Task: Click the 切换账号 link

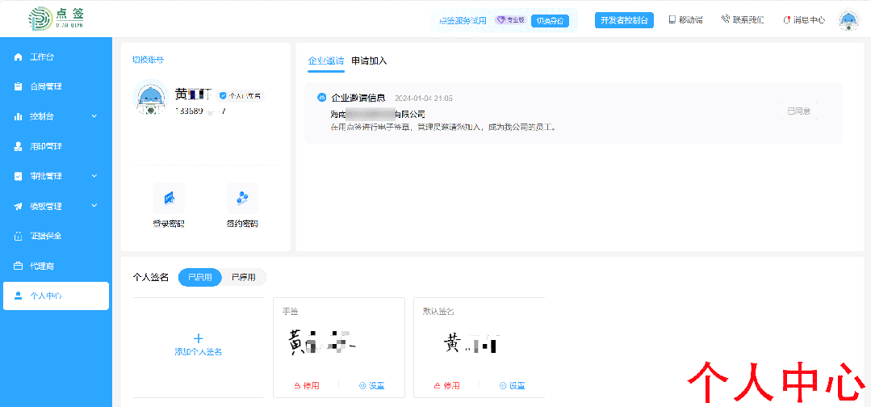Action: (148, 60)
